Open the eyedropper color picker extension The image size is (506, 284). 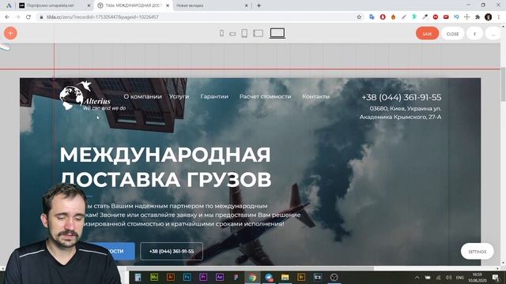click(425, 17)
